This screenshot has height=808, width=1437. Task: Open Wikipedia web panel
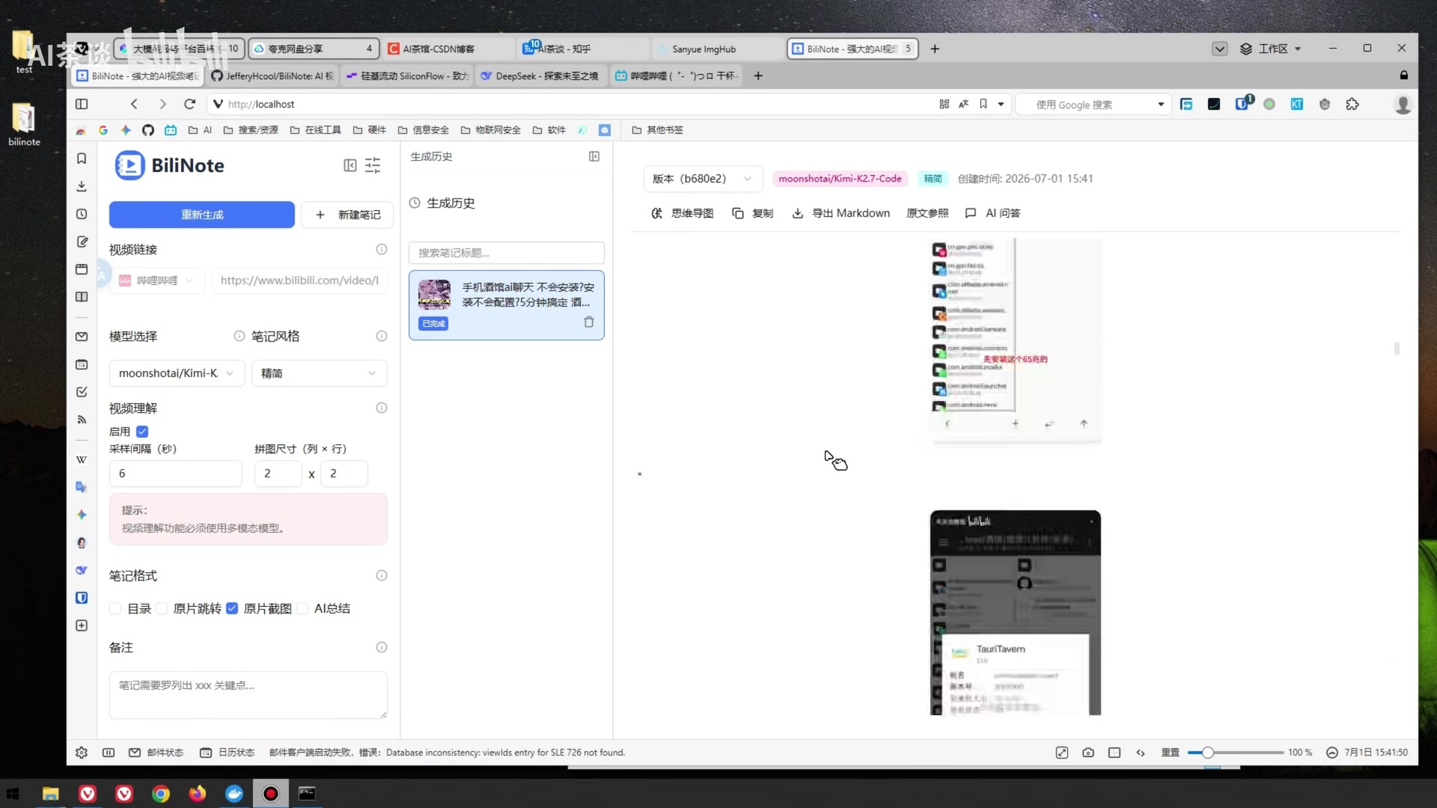click(82, 459)
